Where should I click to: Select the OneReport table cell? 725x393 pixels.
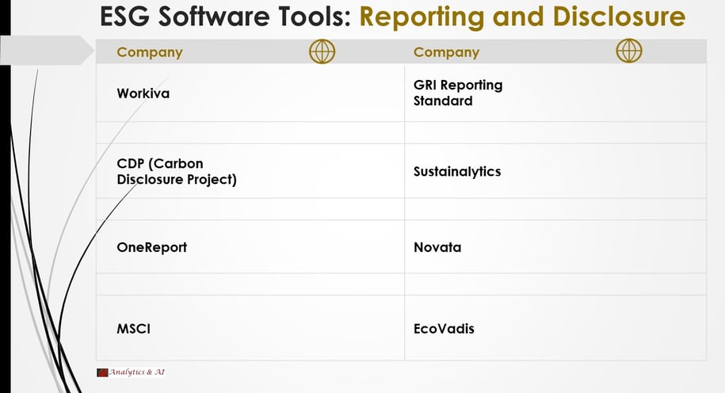point(250,247)
